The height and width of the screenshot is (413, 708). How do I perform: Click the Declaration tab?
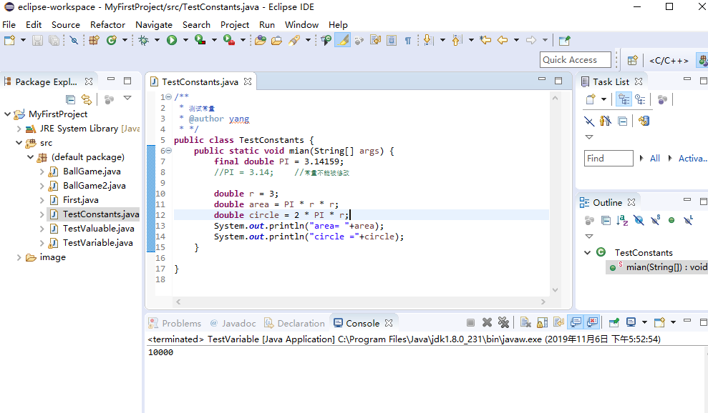tap(294, 323)
